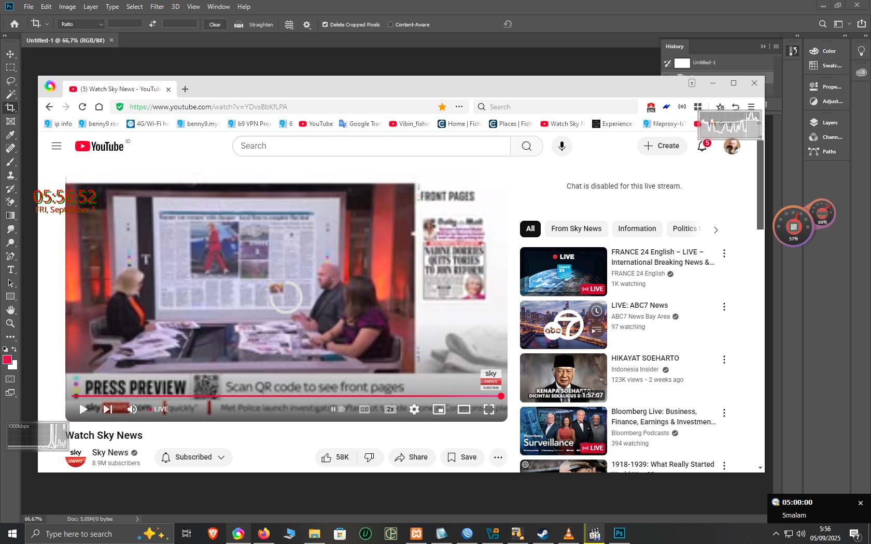Open the Filter menu
Image resolution: width=871 pixels, height=544 pixels.
(157, 7)
